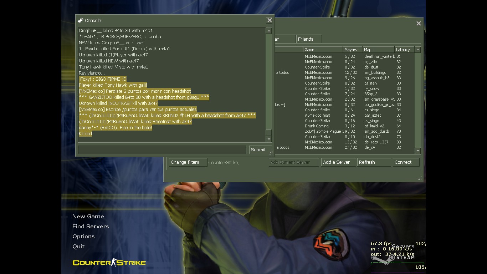Select the Drunk Gaming td_kmid_v2 server
This screenshot has height=274, width=487.
344,126
